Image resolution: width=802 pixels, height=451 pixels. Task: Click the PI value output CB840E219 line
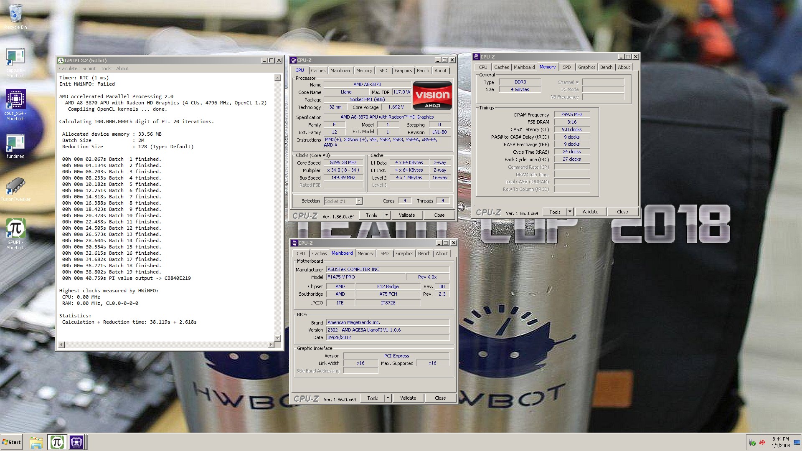click(127, 278)
